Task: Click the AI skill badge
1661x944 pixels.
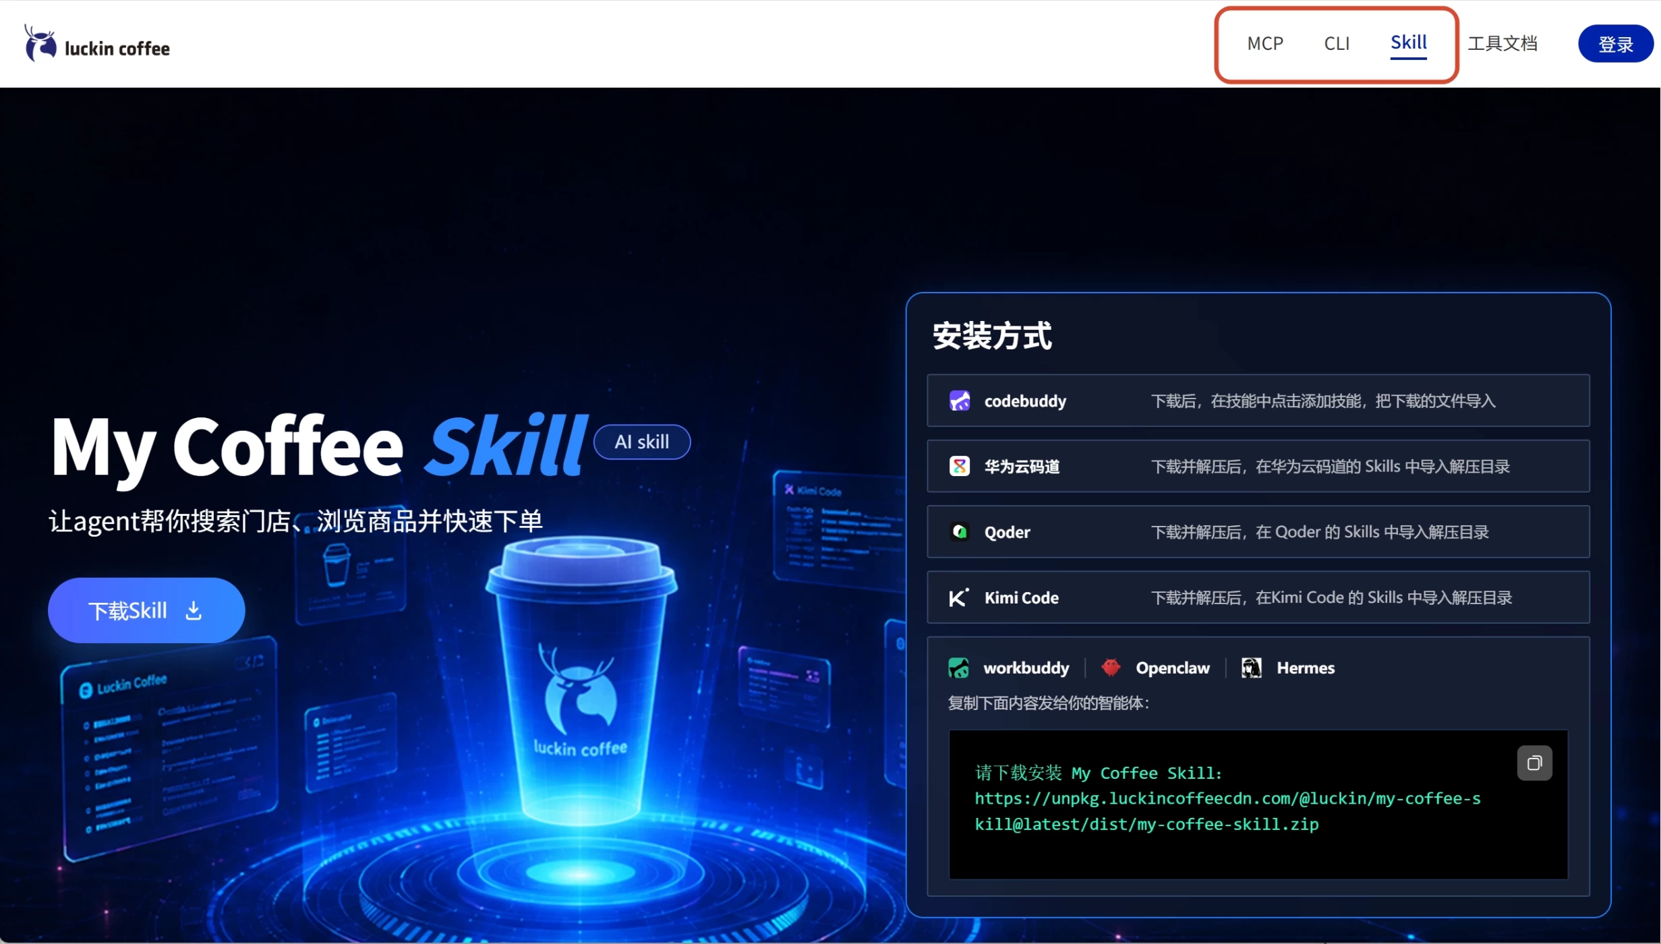Action: coord(641,442)
